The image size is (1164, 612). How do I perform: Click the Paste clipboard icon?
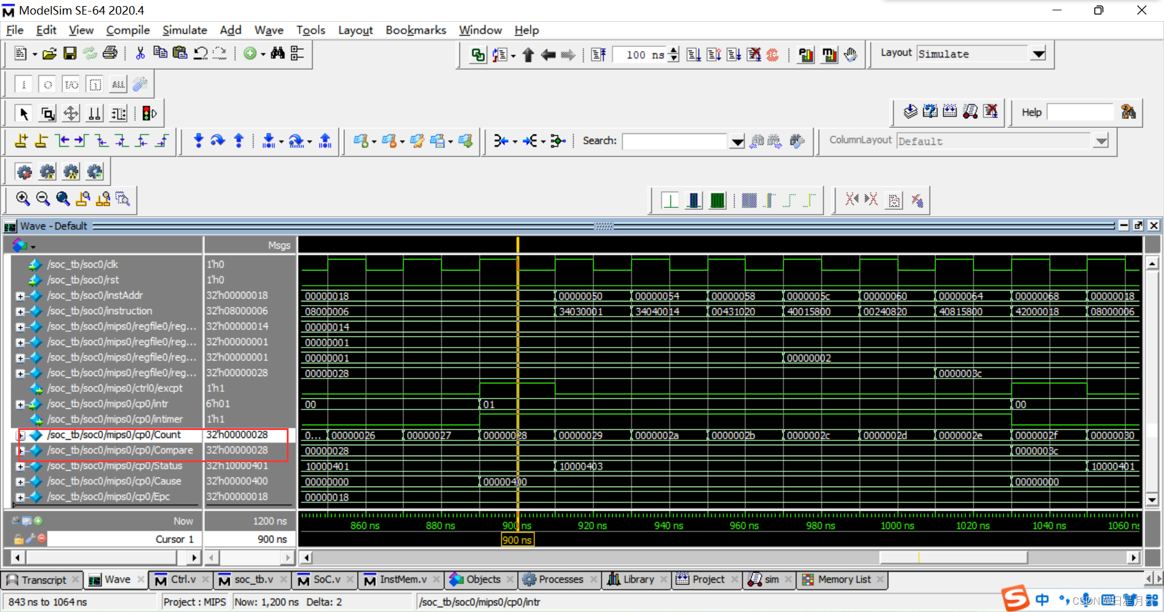pos(179,53)
